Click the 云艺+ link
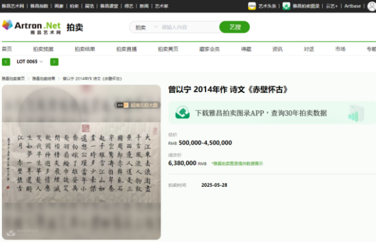 332,6
